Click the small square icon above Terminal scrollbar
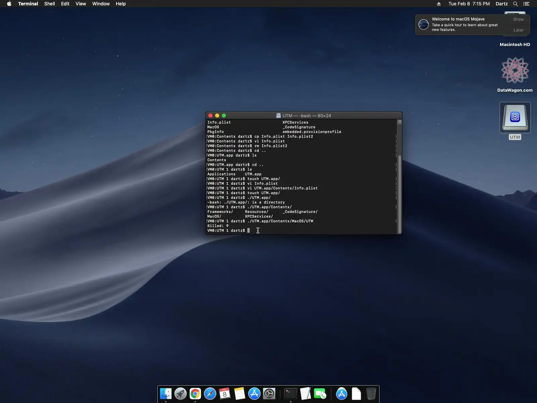Screen dimensions: 537x403 pyautogui.click(x=399, y=122)
